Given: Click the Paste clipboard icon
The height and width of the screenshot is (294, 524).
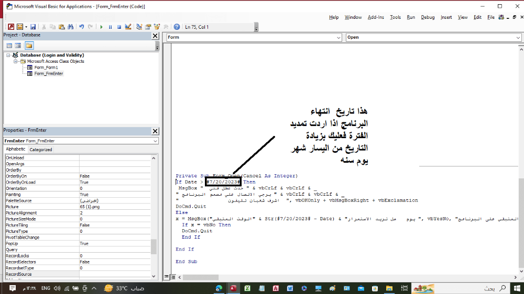Looking at the screenshot, I should point(61,27).
